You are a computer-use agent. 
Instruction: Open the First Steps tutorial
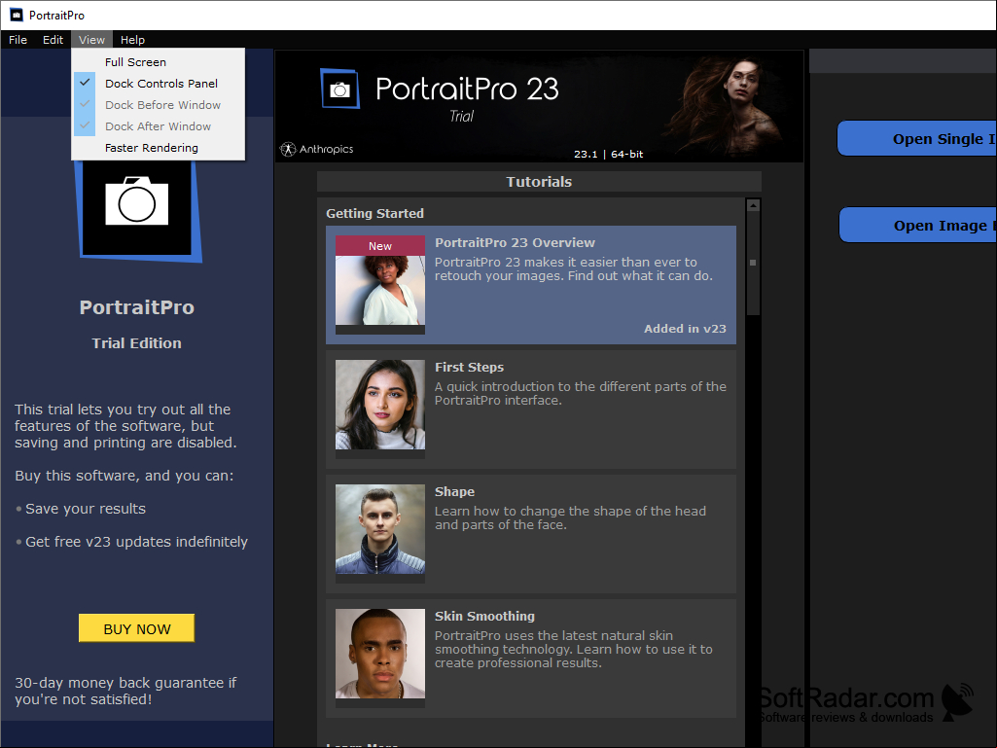pyautogui.click(x=531, y=409)
